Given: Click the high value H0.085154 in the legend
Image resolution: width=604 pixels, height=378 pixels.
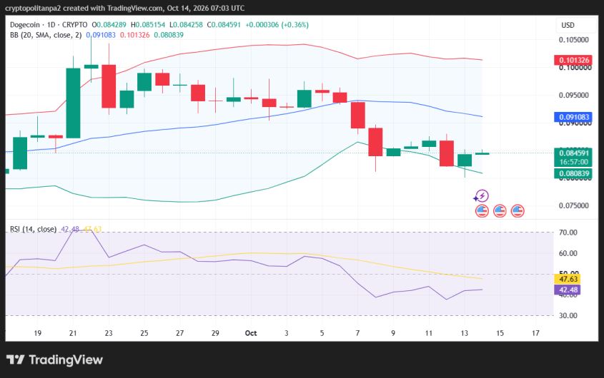Looking at the screenshot, I should click(x=148, y=25).
